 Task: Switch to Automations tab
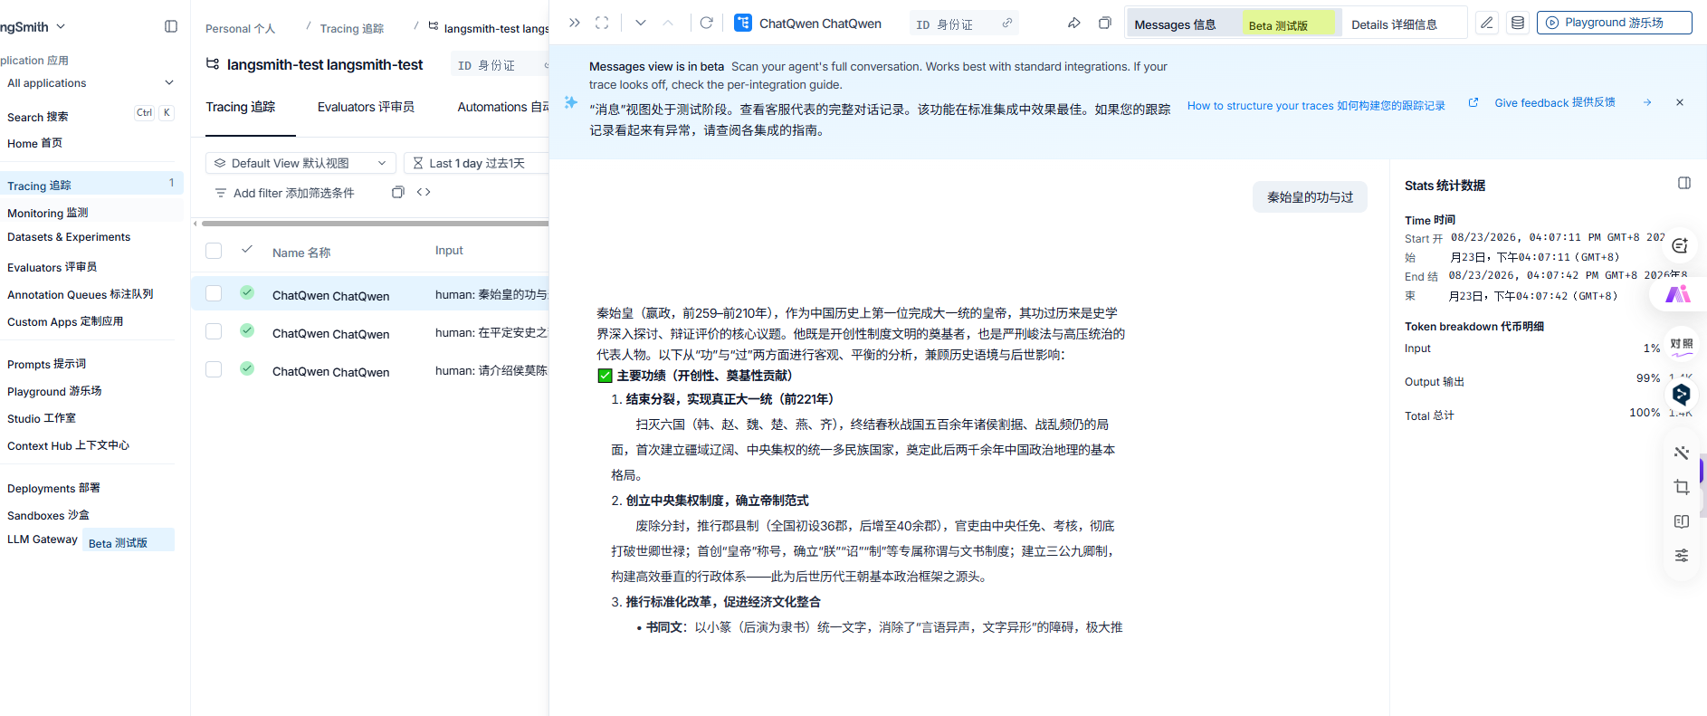(x=502, y=107)
